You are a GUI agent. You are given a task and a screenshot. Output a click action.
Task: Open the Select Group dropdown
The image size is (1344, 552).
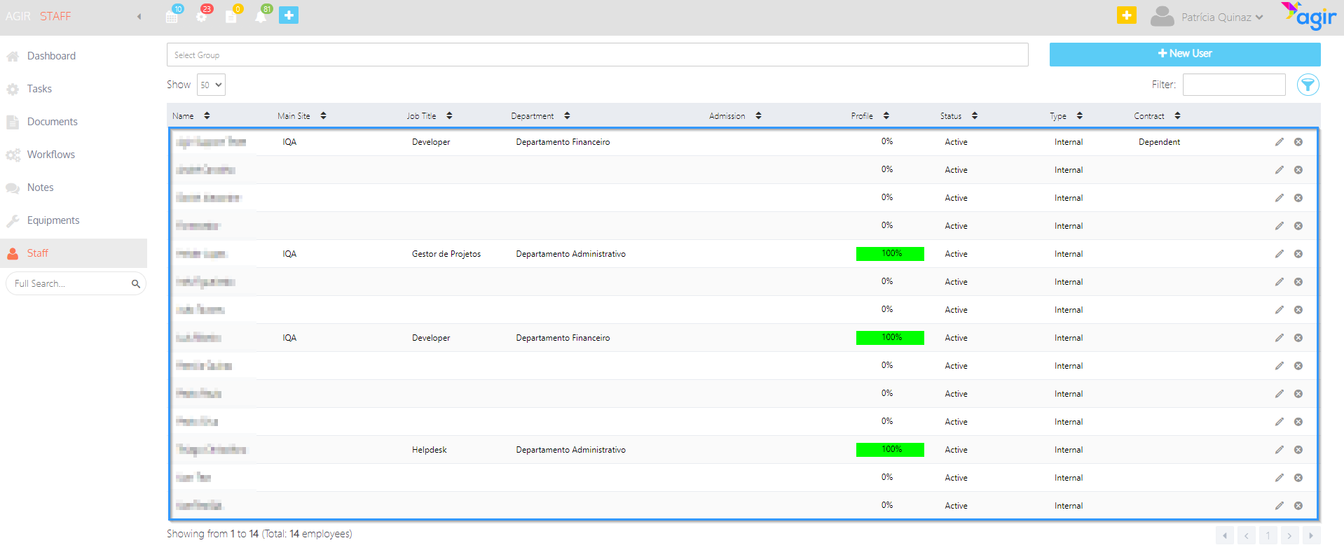click(x=597, y=55)
